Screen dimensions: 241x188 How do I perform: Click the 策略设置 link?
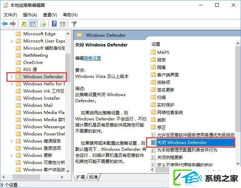point(92,58)
